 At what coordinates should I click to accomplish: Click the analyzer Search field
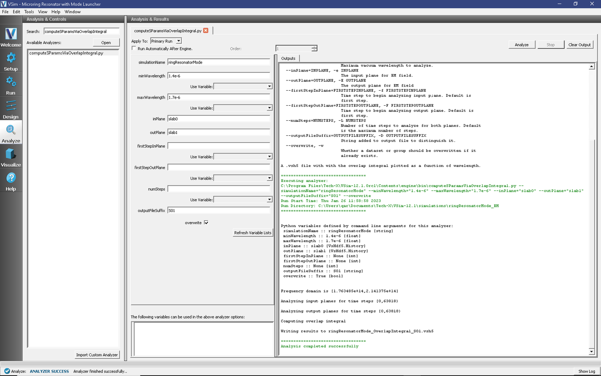click(x=81, y=31)
